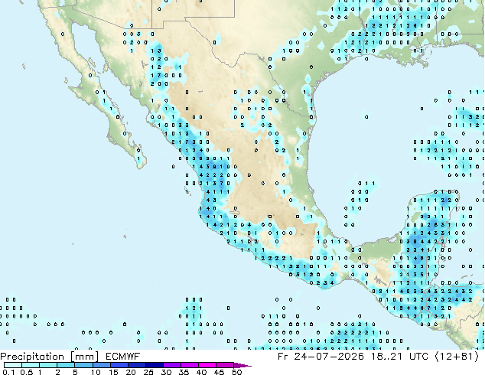Click the legend value "25"

click(148, 372)
